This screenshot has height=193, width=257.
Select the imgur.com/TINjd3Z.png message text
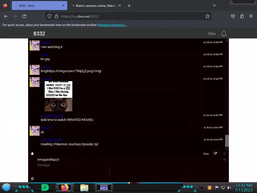[71, 71]
